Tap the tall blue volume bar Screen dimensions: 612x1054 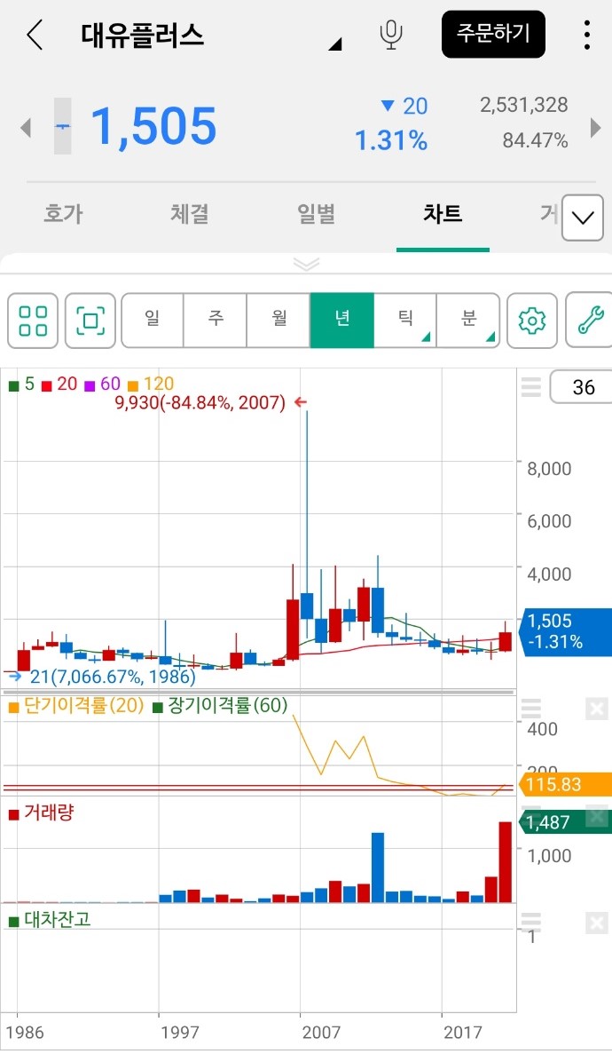pyautogui.click(x=378, y=868)
